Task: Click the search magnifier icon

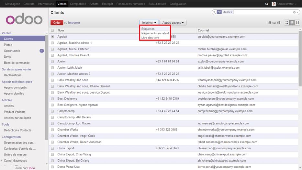Action: point(214,12)
